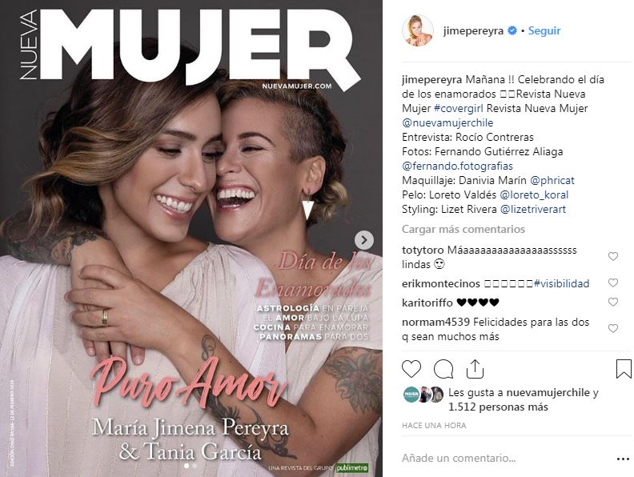Like totytoro's comment with the heart
The width and height of the screenshot is (634, 477).
[613, 256]
